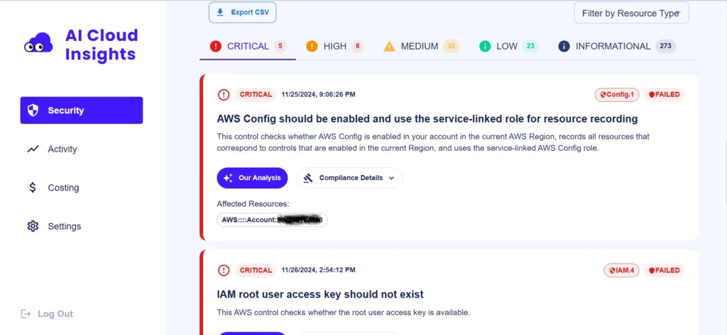
Task: Click the Compliance Details chevron arrow
Action: (391, 178)
